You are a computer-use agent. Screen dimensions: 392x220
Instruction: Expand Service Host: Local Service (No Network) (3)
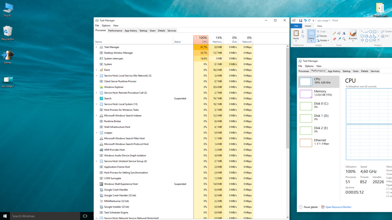(x=96, y=76)
